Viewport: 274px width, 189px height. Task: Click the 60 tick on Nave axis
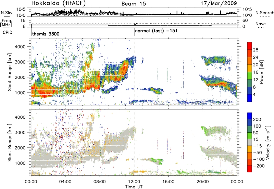coord(245,20)
